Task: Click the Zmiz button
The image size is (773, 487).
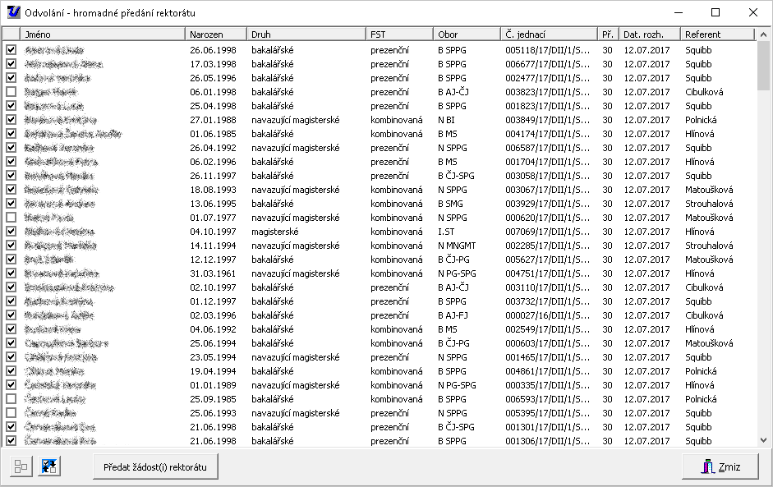Action: [x=721, y=467]
